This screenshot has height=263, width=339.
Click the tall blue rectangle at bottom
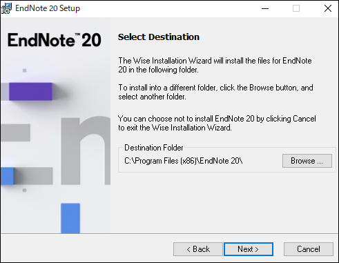click(x=70, y=218)
